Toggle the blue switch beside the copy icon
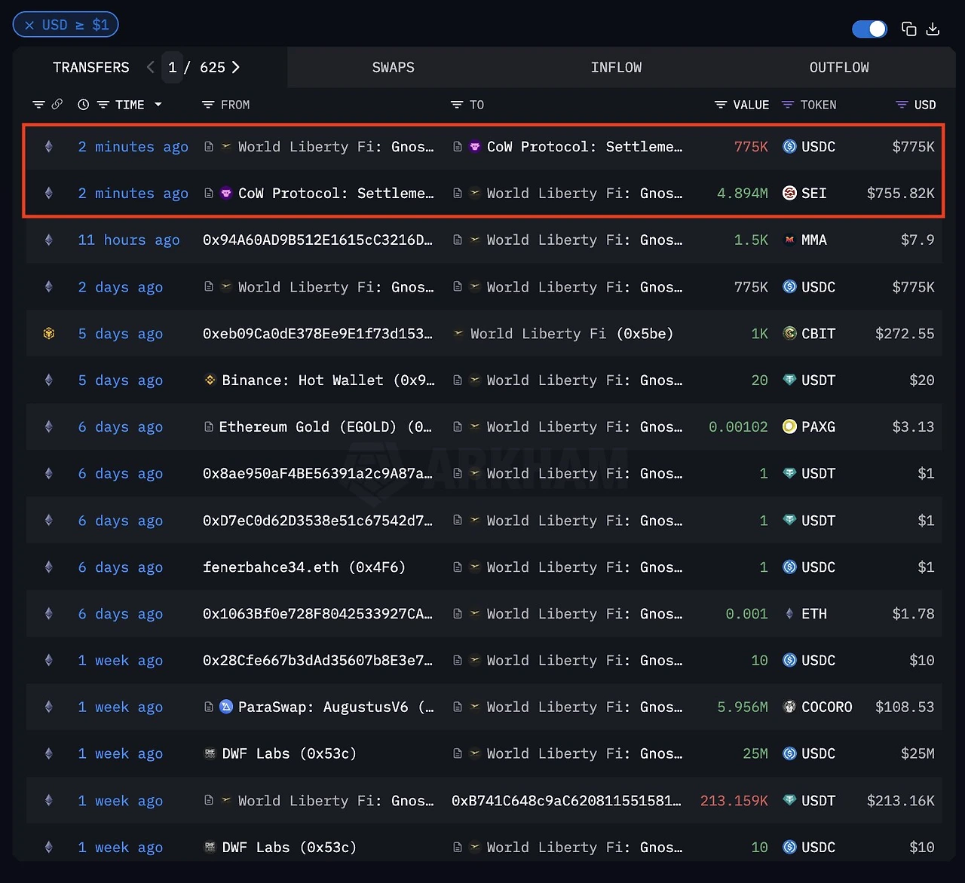The image size is (965, 883). tap(869, 29)
